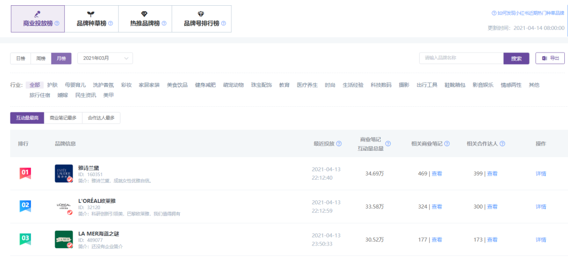Click the 03 rank badge

point(25,239)
